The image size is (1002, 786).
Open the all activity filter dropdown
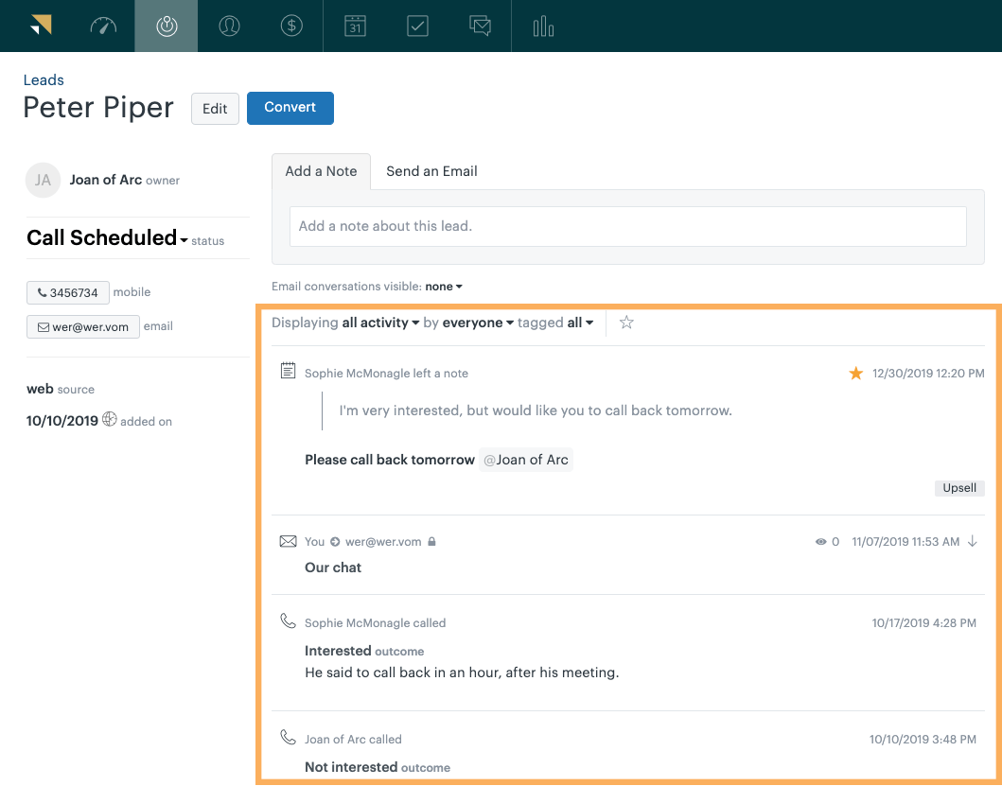click(x=381, y=323)
